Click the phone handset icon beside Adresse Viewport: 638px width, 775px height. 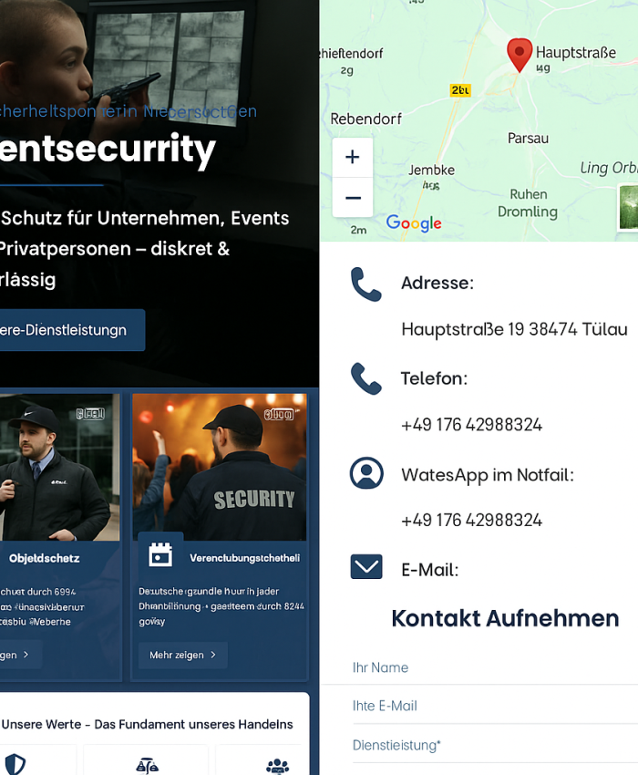click(x=366, y=284)
